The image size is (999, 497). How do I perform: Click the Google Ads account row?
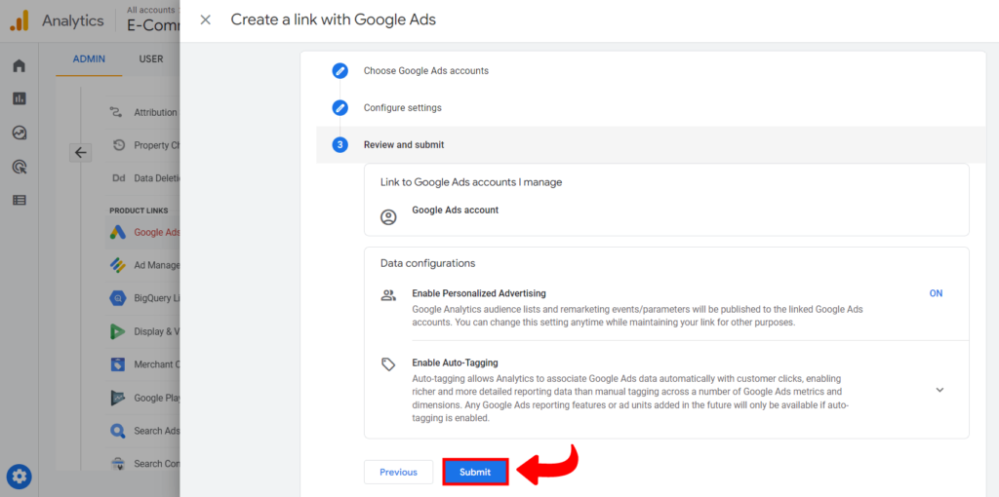pyautogui.click(x=455, y=211)
